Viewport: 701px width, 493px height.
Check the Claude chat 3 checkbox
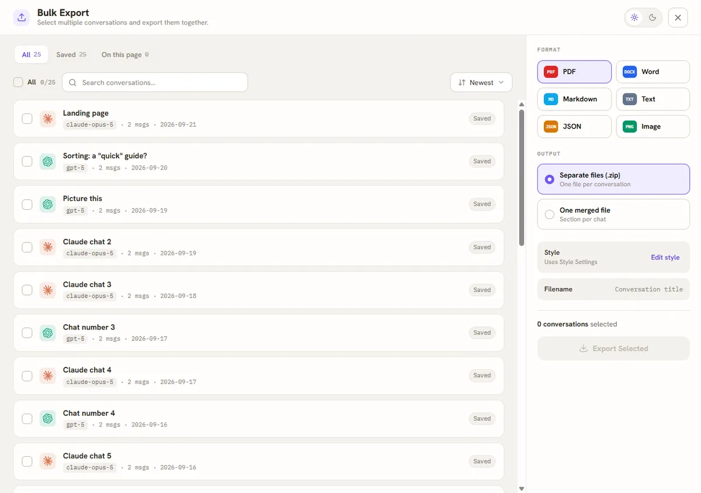pyautogui.click(x=27, y=290)
